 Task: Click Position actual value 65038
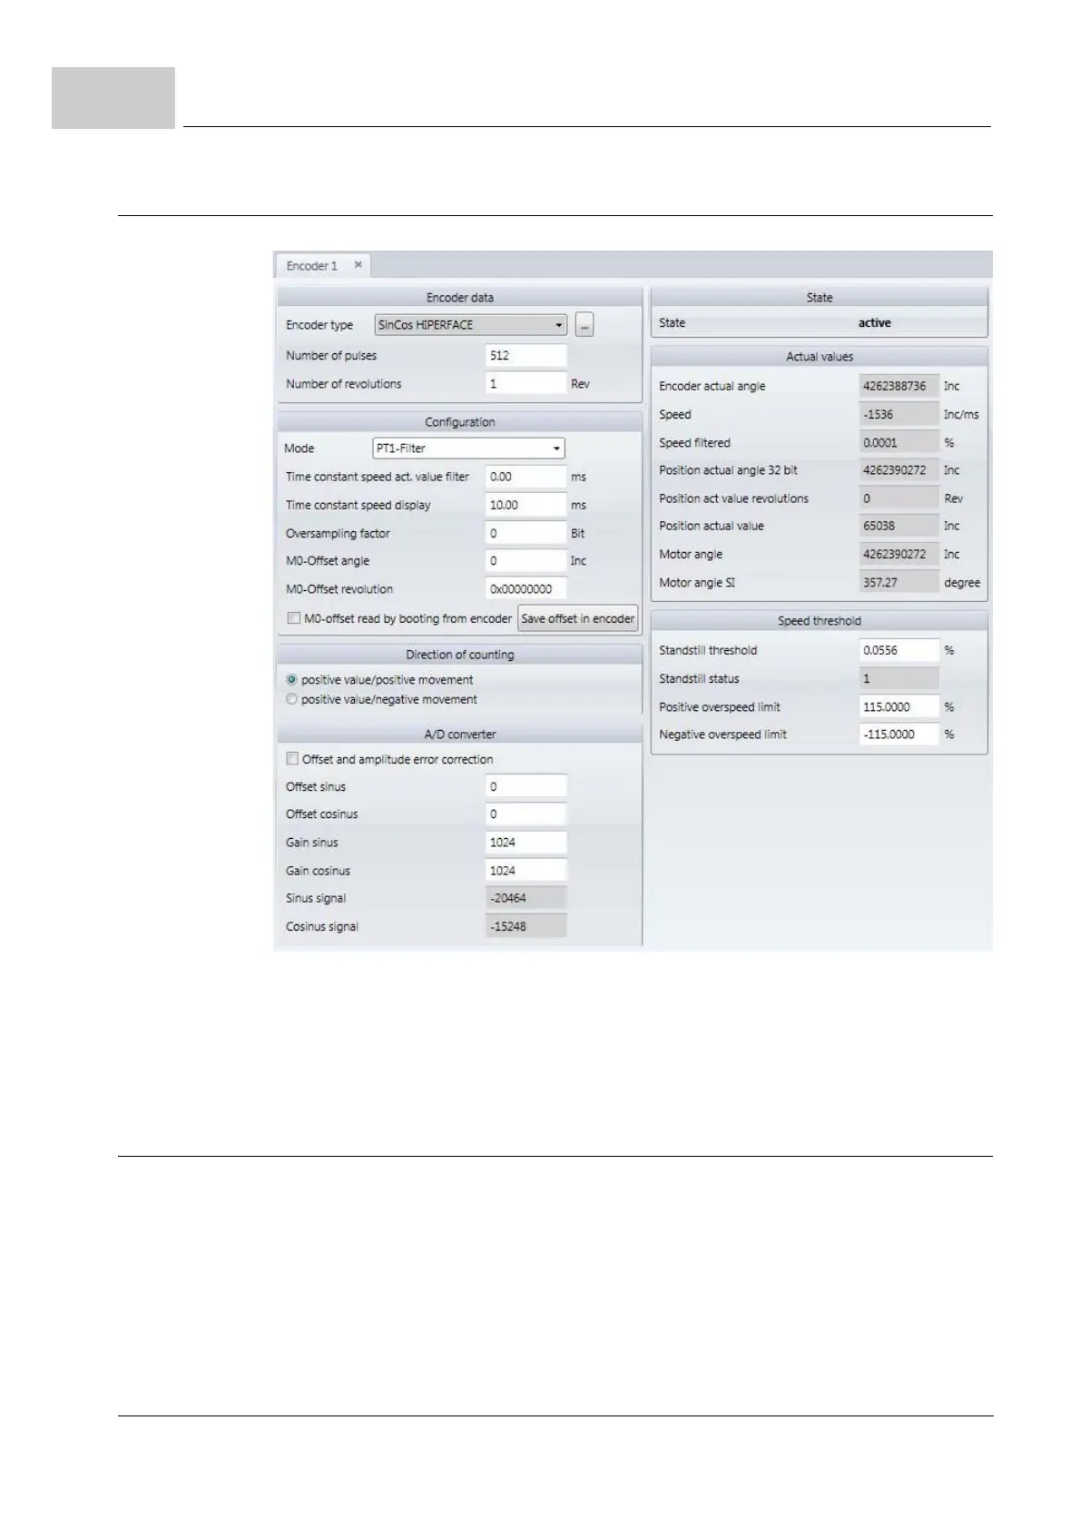tap(899, 526)
